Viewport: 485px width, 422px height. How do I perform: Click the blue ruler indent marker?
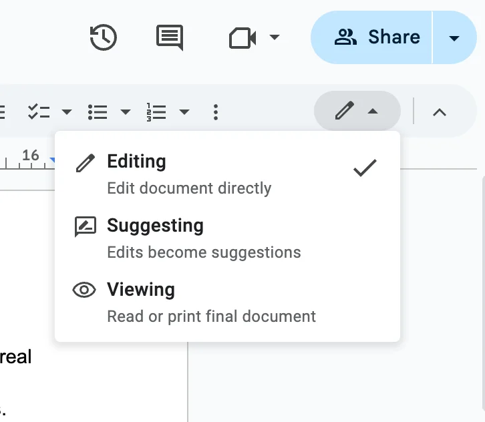pyautogui.click(x=52, y=160)
